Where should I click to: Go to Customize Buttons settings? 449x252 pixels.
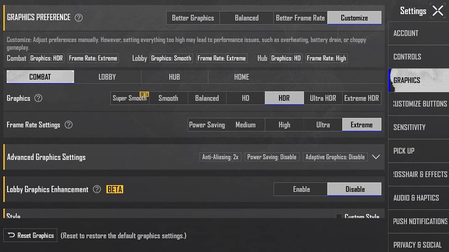point(419,104)
